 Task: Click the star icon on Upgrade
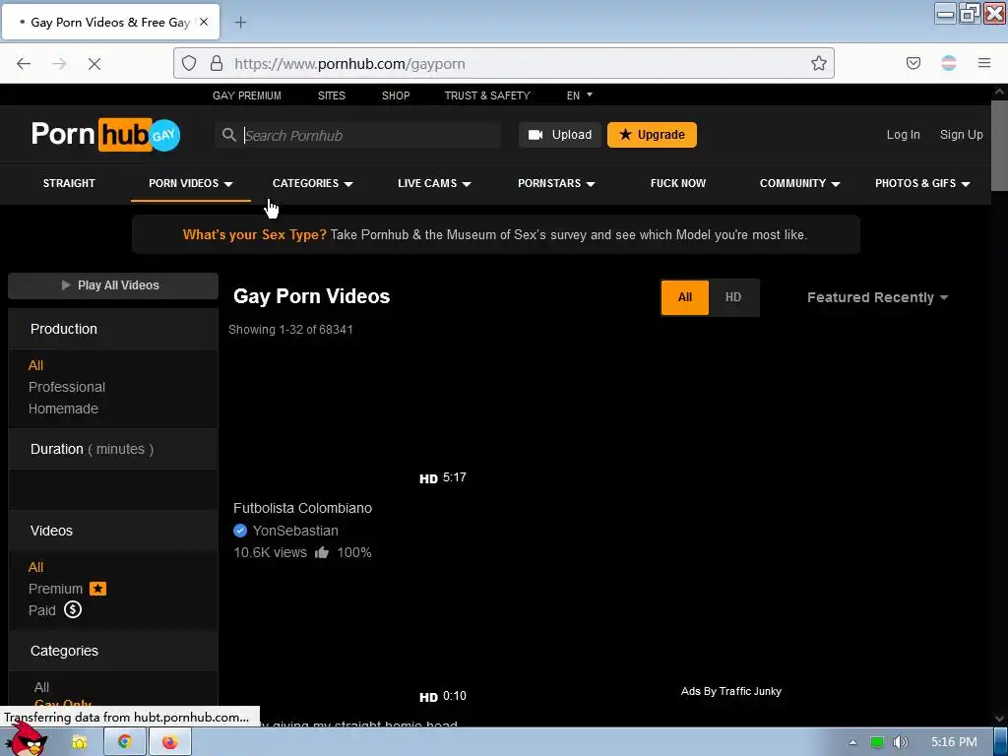tap(625, 134)
